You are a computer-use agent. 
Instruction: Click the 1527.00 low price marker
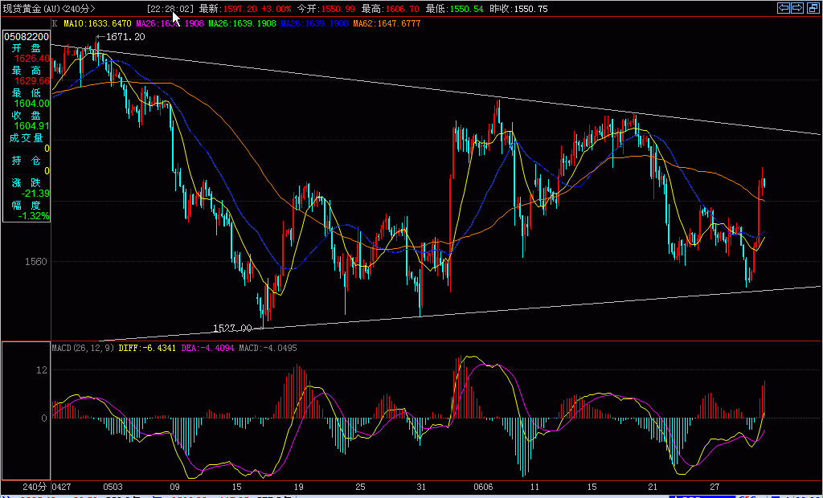coord(232,328)
